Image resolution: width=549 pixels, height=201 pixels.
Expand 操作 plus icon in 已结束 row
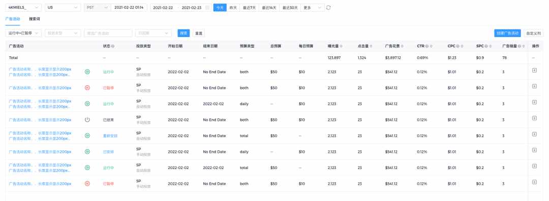(x=534, y=118)
